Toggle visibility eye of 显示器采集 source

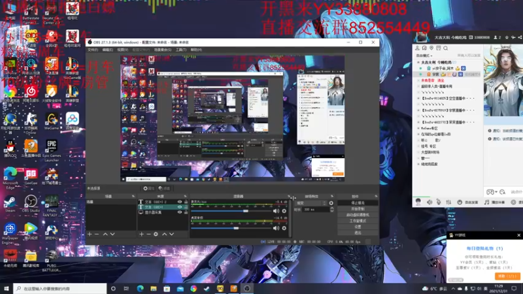(180, 212)
